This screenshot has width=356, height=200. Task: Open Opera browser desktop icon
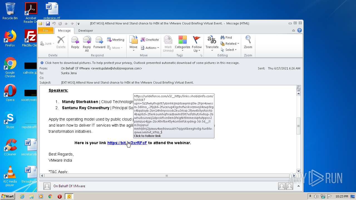click(10, 93)
